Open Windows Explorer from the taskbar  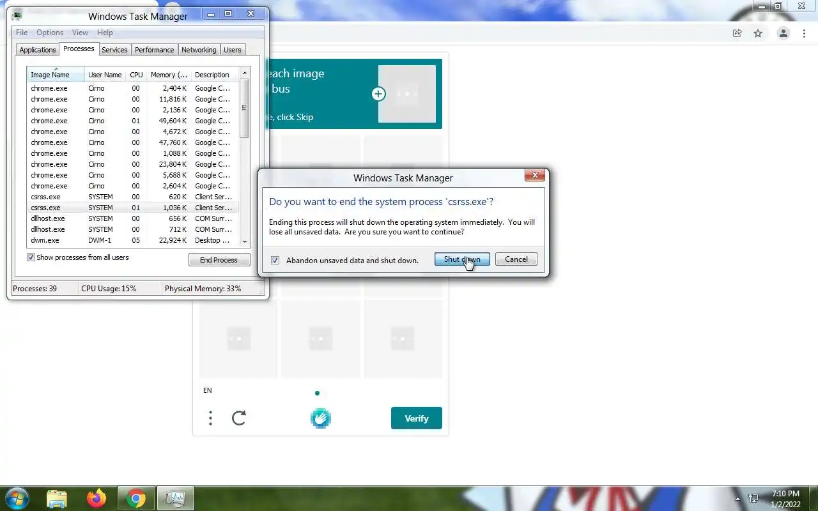pos(57,498)
